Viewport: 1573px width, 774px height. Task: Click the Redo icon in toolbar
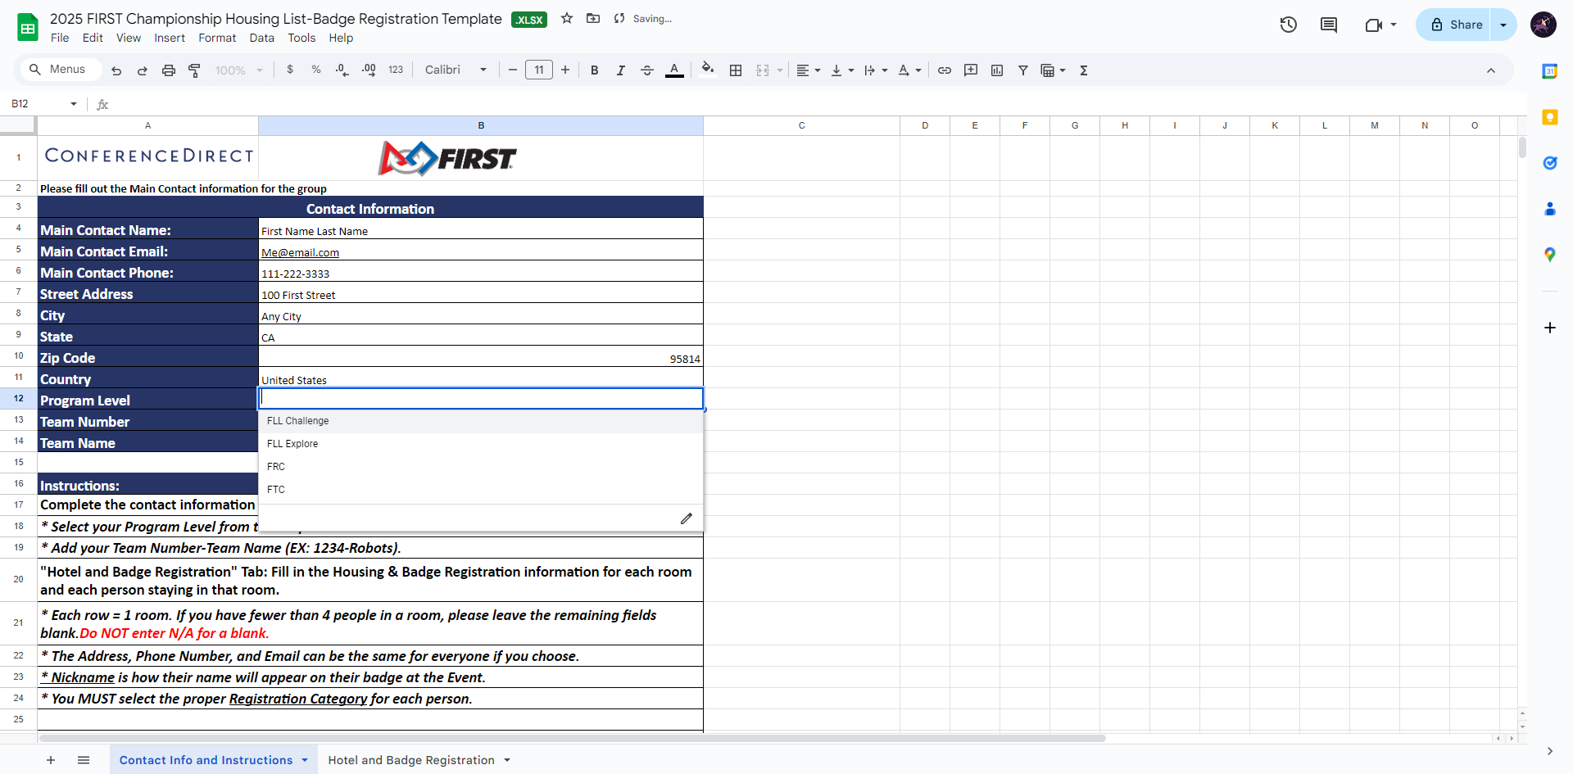point(142,70)
